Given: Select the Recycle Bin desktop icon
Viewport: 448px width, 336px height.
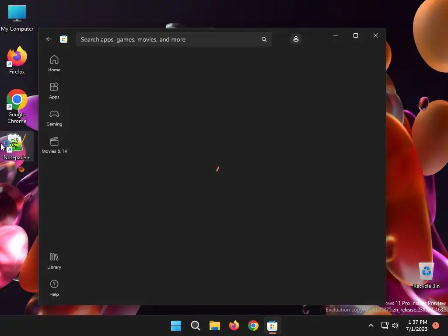Looking at the screenshot, I should 426,275.
